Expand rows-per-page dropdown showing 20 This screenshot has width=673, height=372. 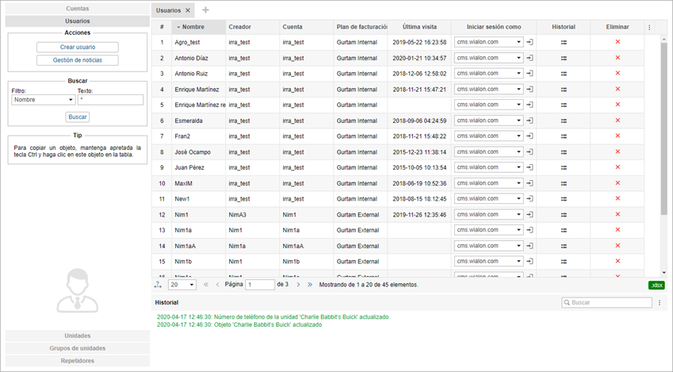pos(182,285)
